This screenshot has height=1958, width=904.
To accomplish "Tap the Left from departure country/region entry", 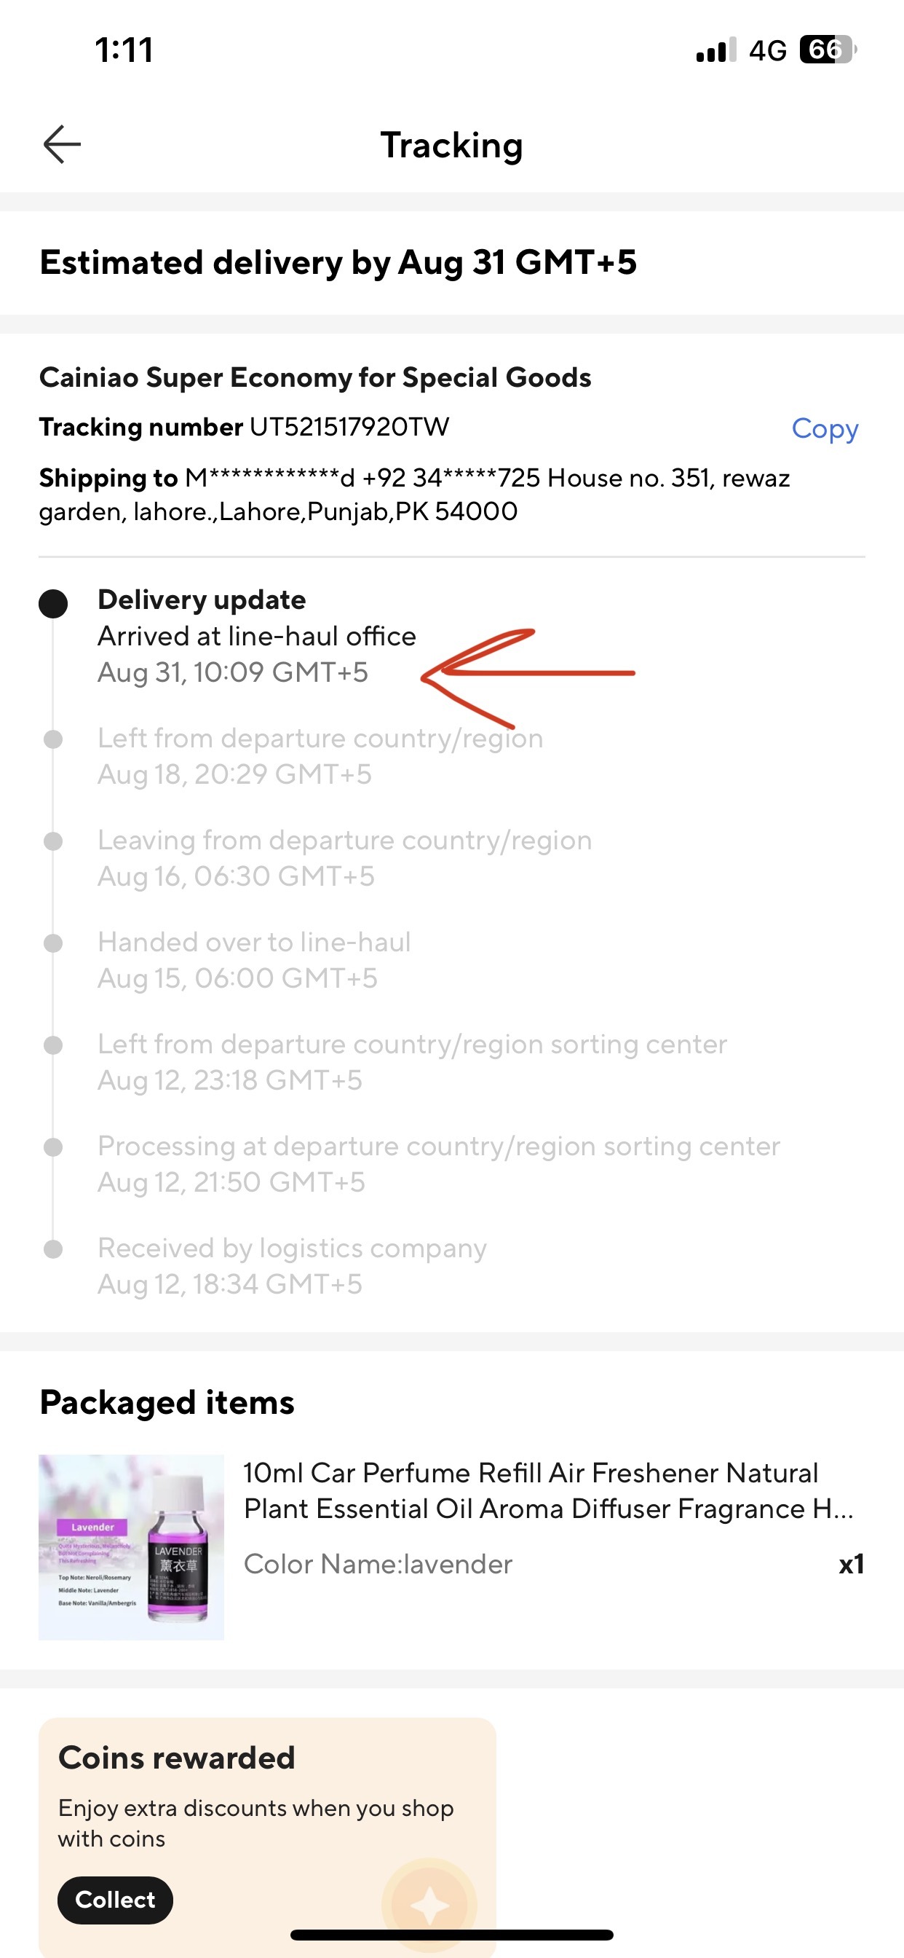I will coord(320,738).
